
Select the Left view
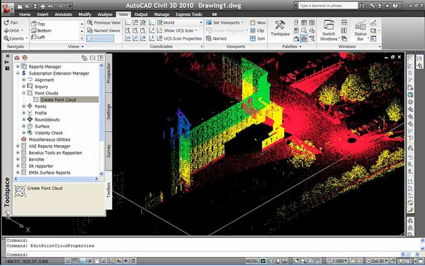[38, 37]
